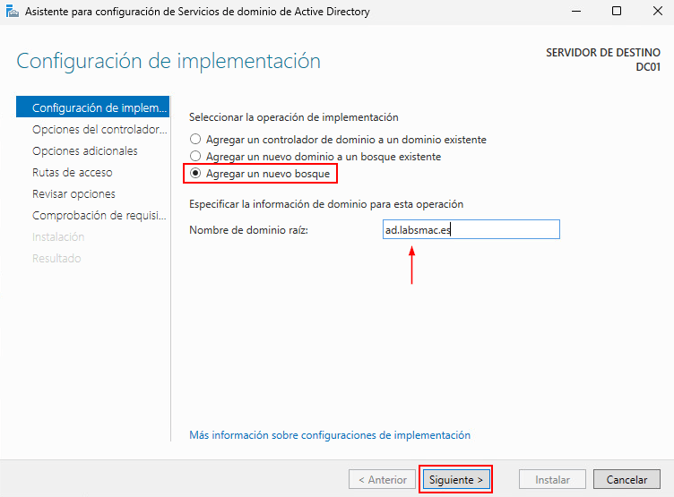Close the Active Directory wizard window

[x=656, y=12]
